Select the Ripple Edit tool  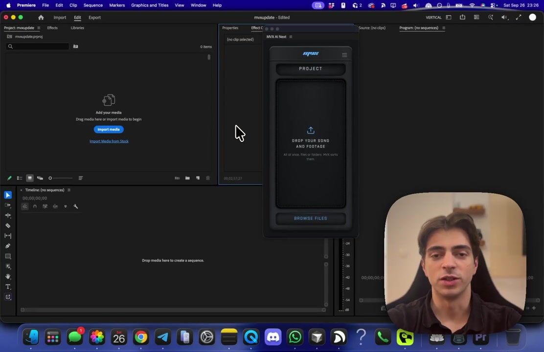coord(8,216)
